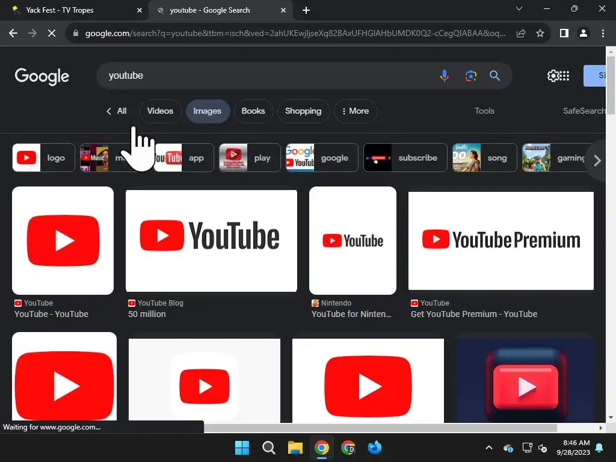Open the YouTube Blog logo image
Screen dimensions: 616x462
tap(211, 241)
